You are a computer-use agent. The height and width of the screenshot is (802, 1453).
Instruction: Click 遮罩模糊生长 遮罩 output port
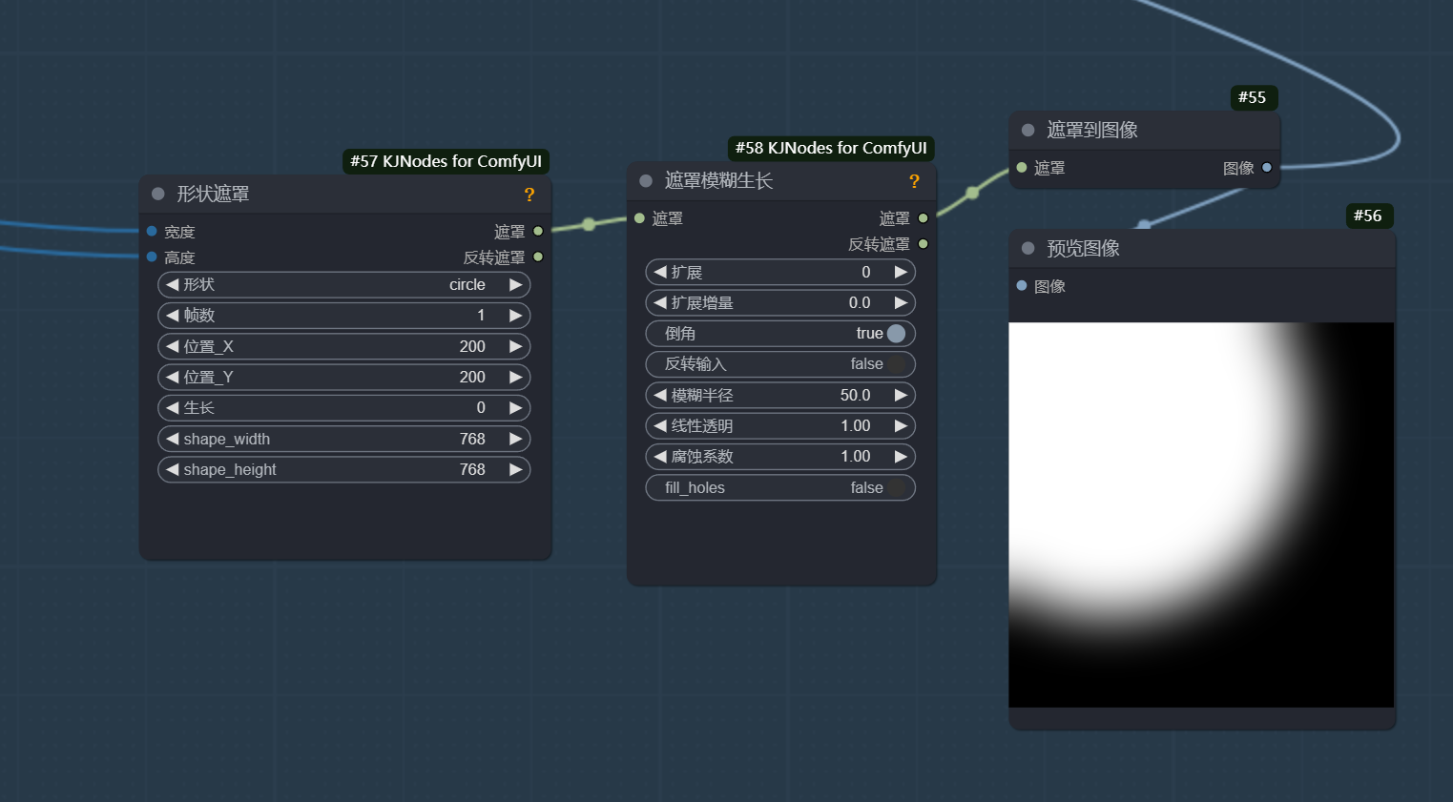coord(923,217)
